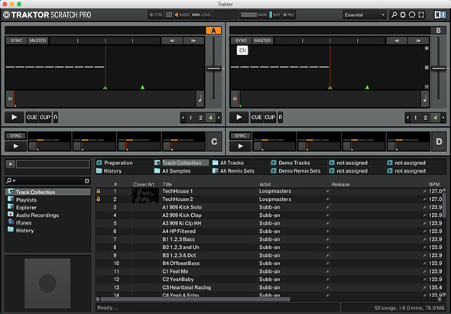Play preview in the preview player
Viewport: 451px width, 314px height.
(11, 164)
